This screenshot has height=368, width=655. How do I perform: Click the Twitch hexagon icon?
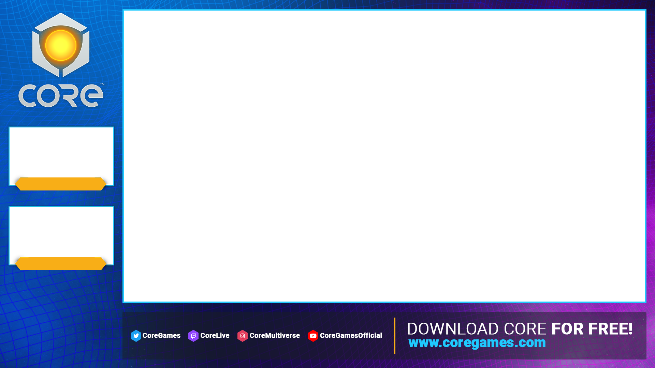tap(193, 336)
